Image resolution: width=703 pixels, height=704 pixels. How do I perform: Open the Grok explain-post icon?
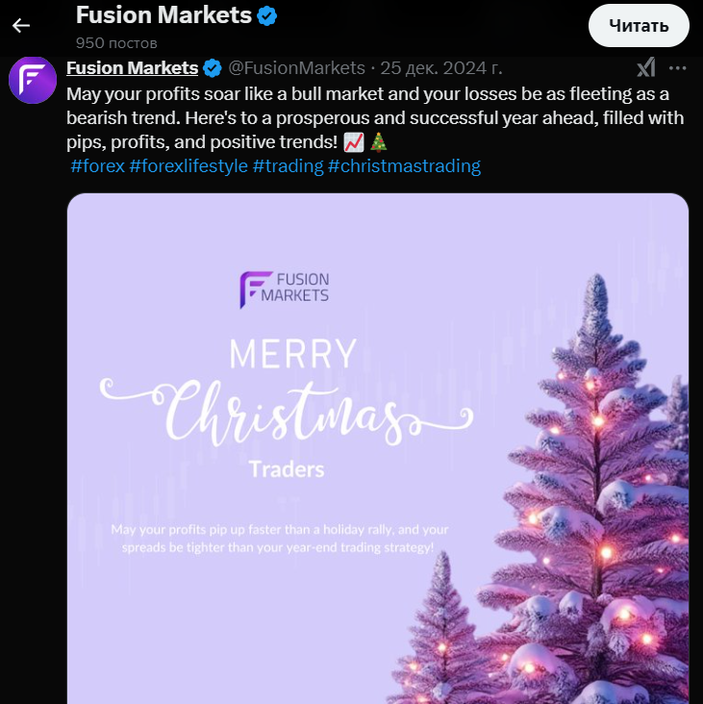click(646, 68)
